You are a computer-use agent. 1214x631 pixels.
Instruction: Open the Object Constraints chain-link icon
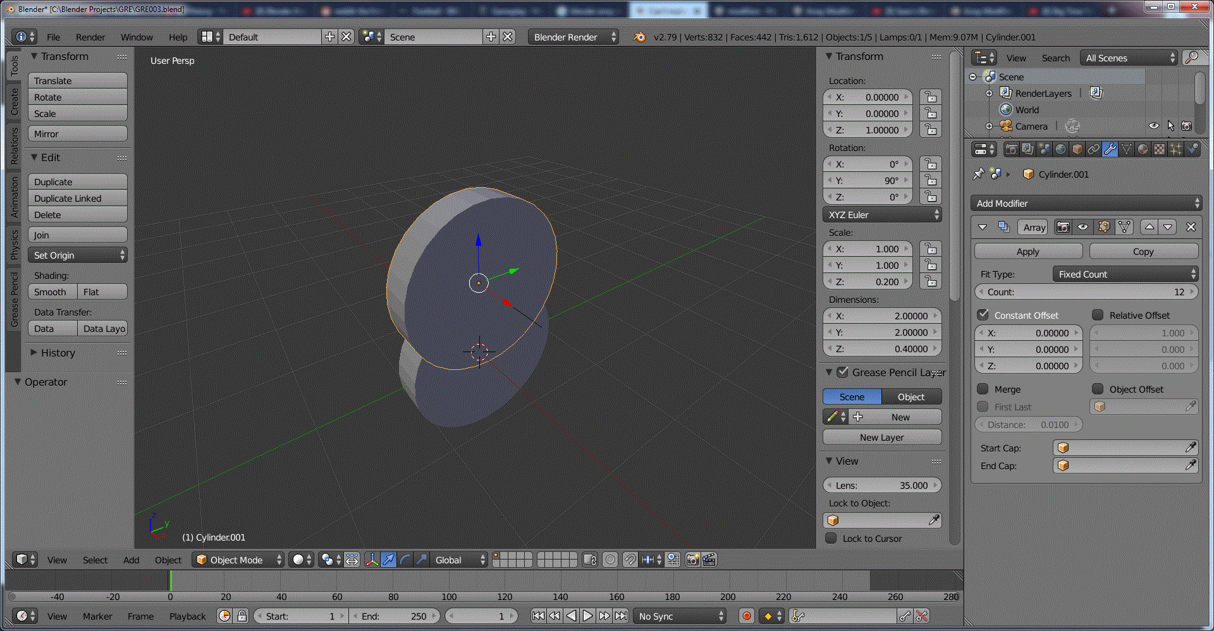tap(1094, 149)
